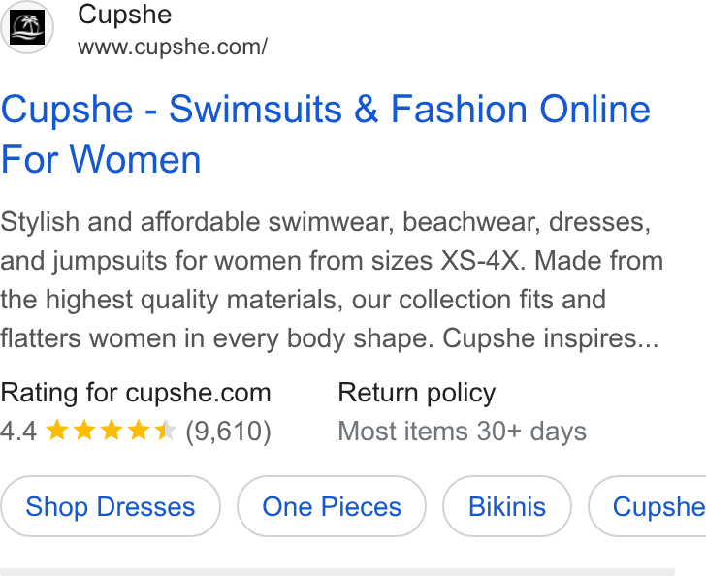Click the first gold rating star
The image size is (706, 576).
(x=57, y=431)
